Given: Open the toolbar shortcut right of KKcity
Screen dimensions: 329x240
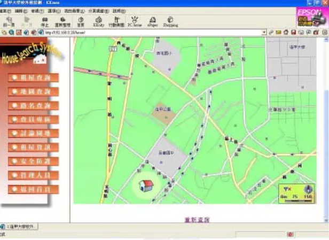Looking at the screenshot, I should point(116,22).
